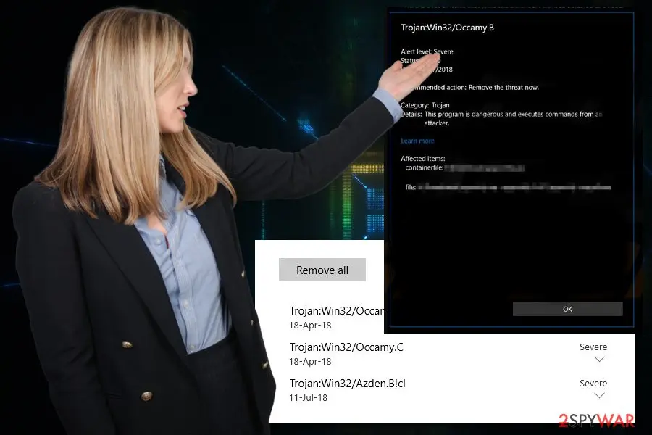Open the Learn more link

[x=417, y=141]
